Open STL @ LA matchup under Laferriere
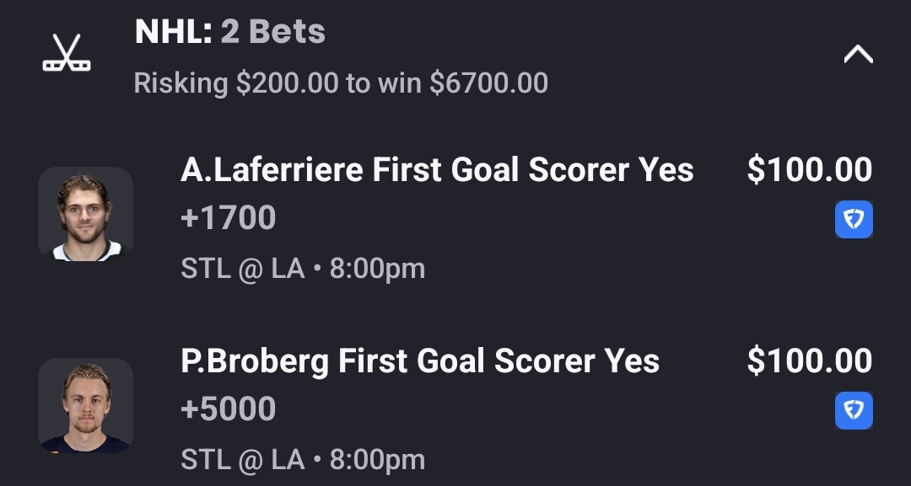Viewport: 911px width, 486px height. pyautogui.click(x=242, y=269)
